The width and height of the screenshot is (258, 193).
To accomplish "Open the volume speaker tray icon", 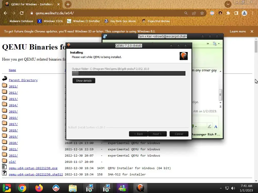I will [233, 188].
